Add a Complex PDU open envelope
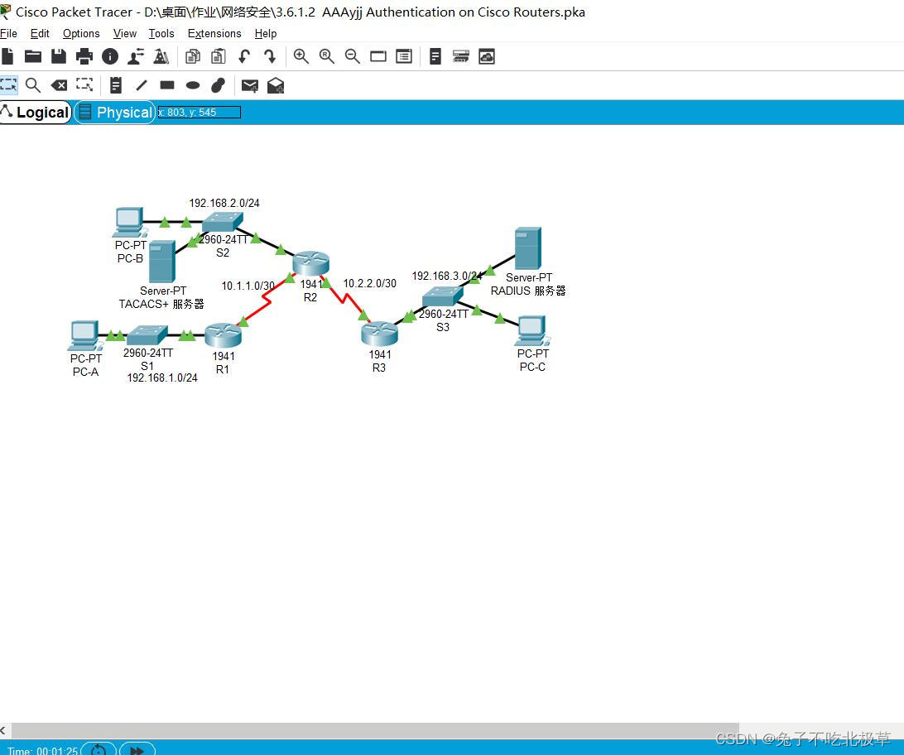The image size is (904, 755). 276,86
